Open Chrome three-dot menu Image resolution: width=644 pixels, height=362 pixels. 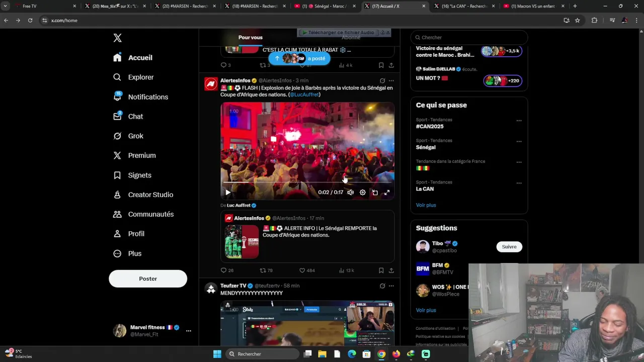tap(636, 20)
